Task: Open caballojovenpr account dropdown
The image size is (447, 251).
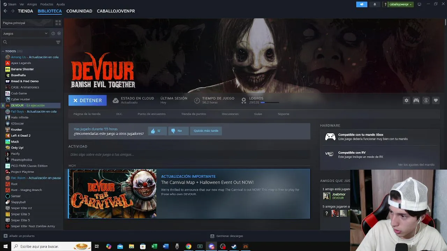Action: click(x=401, y=4)
